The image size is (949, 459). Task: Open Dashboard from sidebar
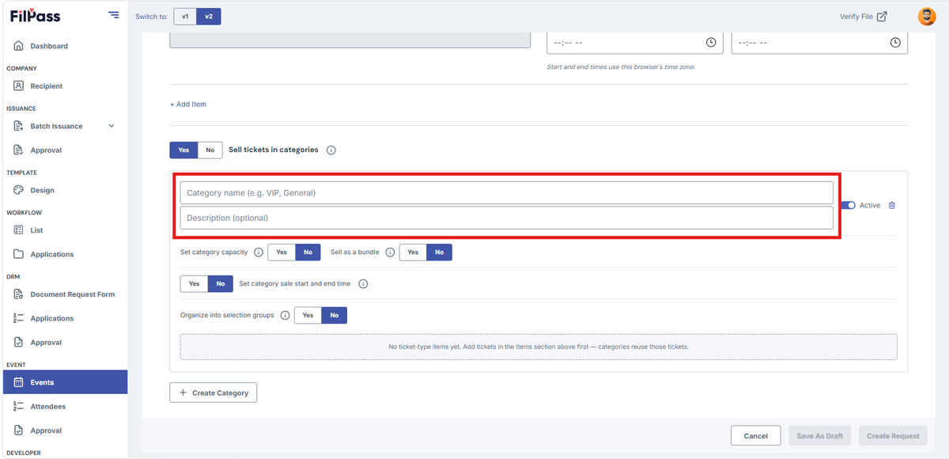(64, 46)
